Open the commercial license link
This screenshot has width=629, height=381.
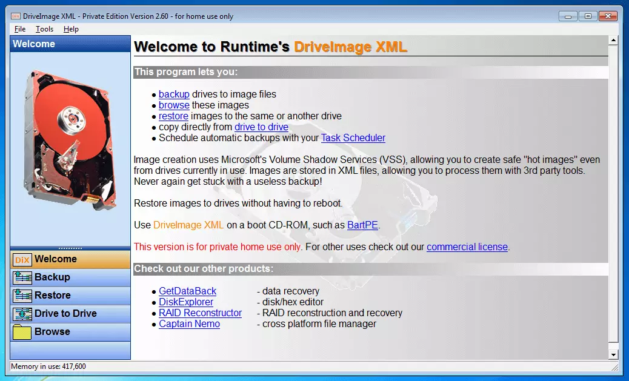[467, 247]
